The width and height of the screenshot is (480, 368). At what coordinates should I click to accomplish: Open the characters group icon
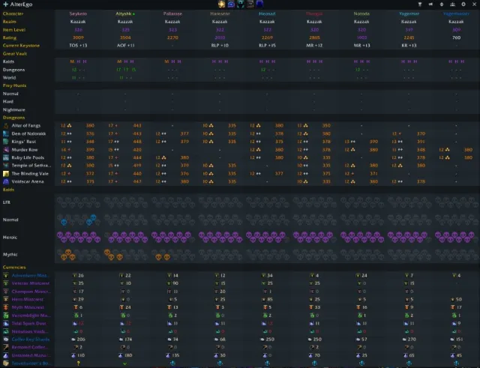[452, 4]
